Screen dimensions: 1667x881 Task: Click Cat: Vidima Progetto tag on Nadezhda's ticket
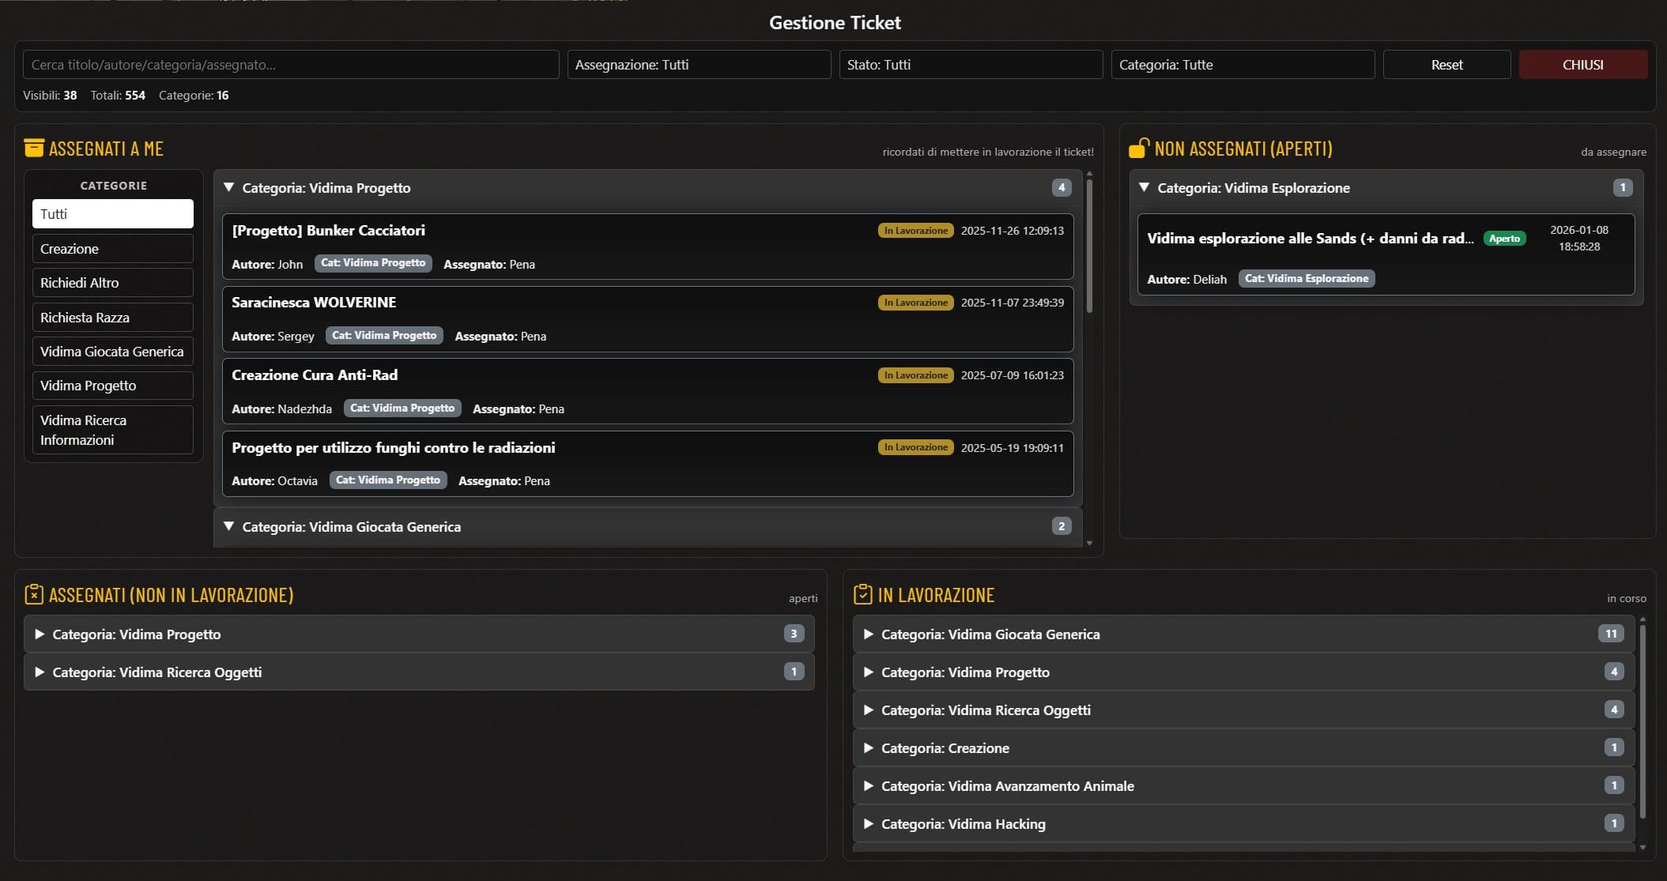click(402, 408)
